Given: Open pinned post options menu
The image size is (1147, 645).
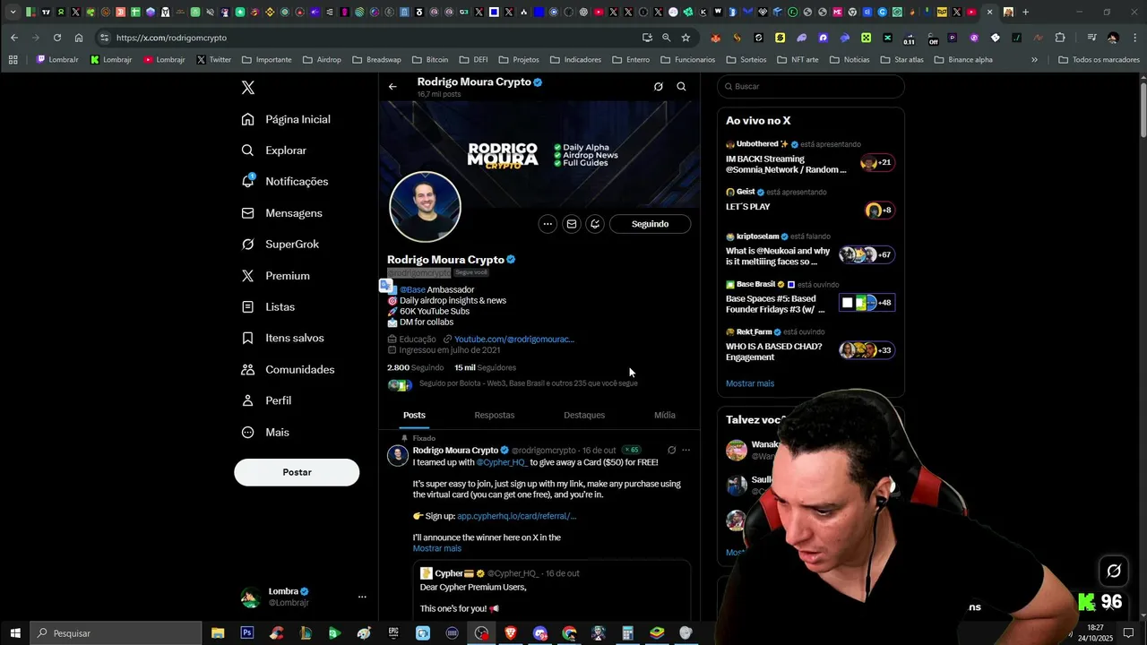Looking at the screenshot, I should point(686,451).
